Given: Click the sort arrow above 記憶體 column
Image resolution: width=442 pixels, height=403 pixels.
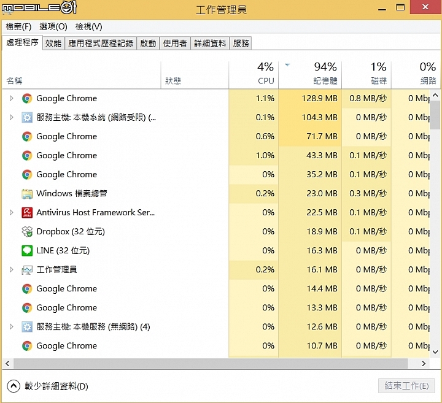Looking at the screenshot, I should 287,65.
